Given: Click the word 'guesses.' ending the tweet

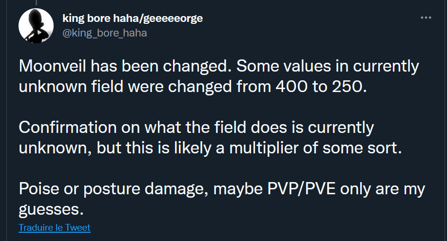Looking at the screenshot, I should [51, 210].
